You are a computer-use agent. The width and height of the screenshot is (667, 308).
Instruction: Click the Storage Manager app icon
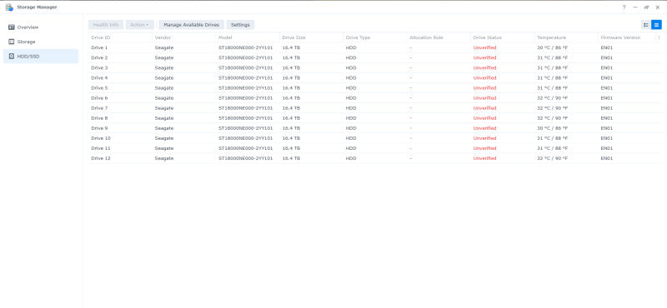(x=9, y=7)
